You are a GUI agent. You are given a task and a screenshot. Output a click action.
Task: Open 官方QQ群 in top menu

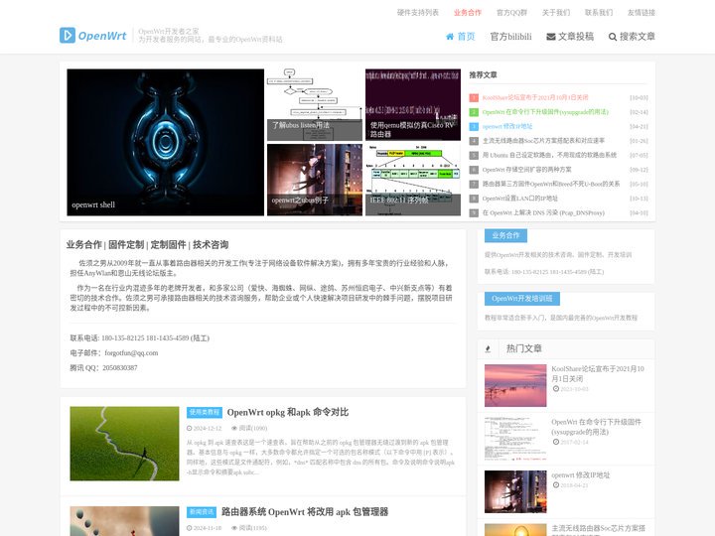tap(511, 12)
